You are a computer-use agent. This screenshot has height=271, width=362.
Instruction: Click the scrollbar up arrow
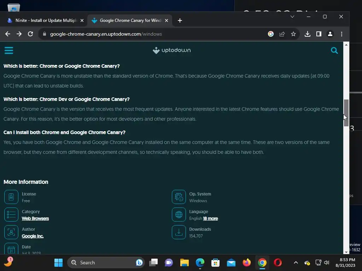click(x=346, y=45)
